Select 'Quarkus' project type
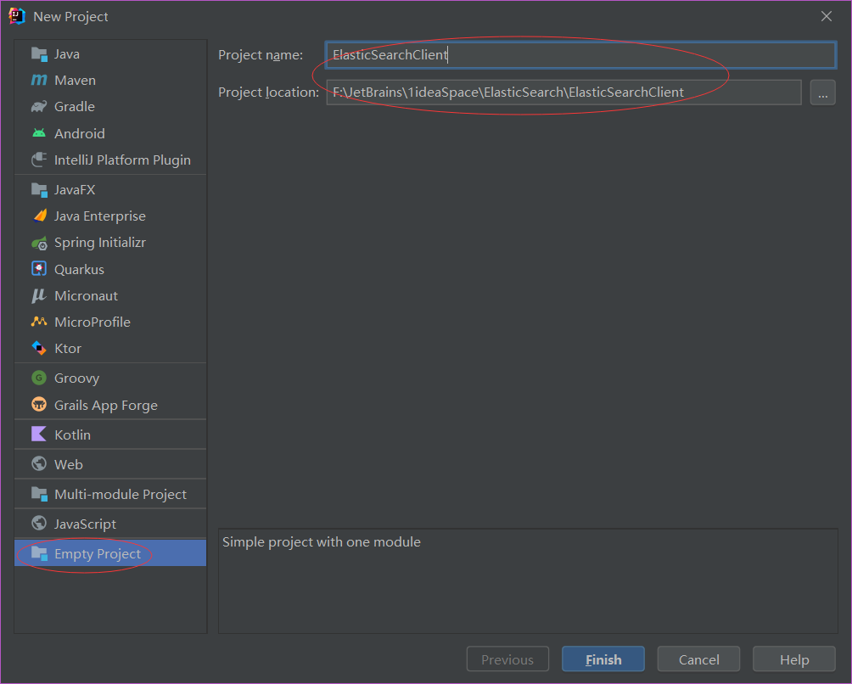This screenshot has height=684, width=852. pyautogui.click(x=79, y=270)
